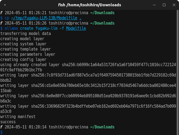Click the underlined dot after the cp path

pyautogui.click(x=80, y=18)
